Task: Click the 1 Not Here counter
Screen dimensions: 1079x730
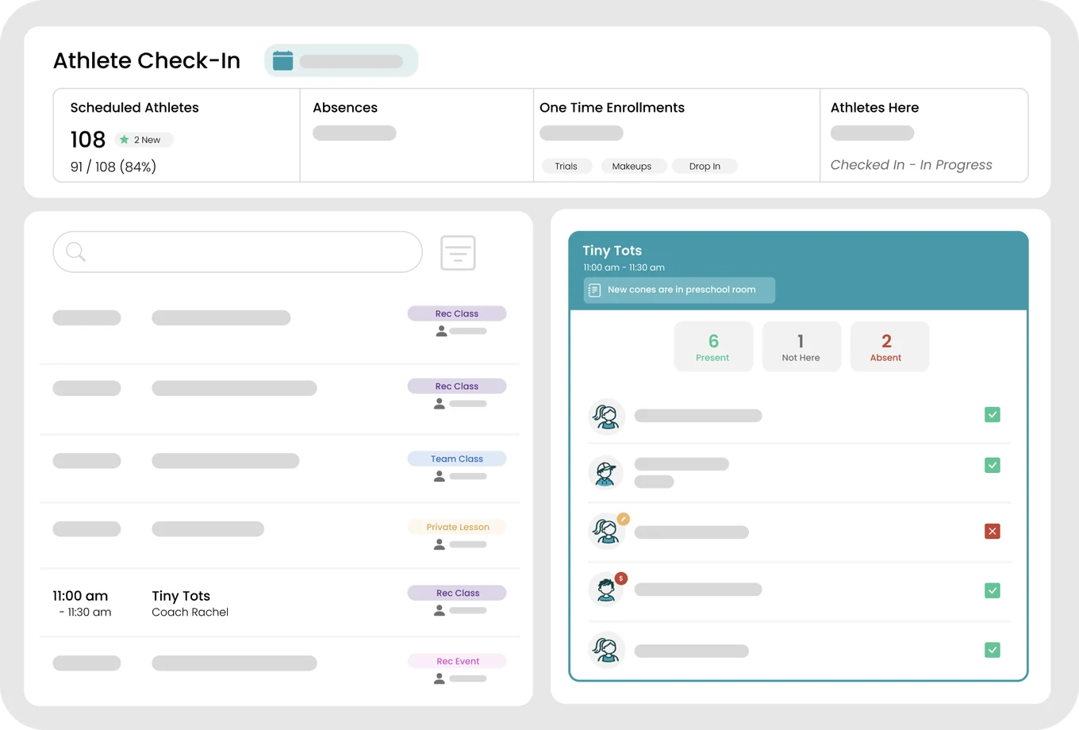Action: (801, 347)
